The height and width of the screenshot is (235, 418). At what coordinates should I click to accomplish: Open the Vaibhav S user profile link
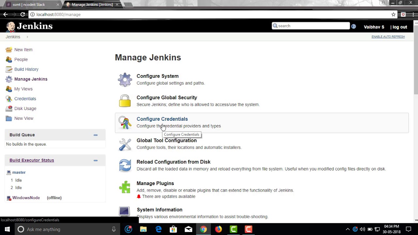(374, 27)
